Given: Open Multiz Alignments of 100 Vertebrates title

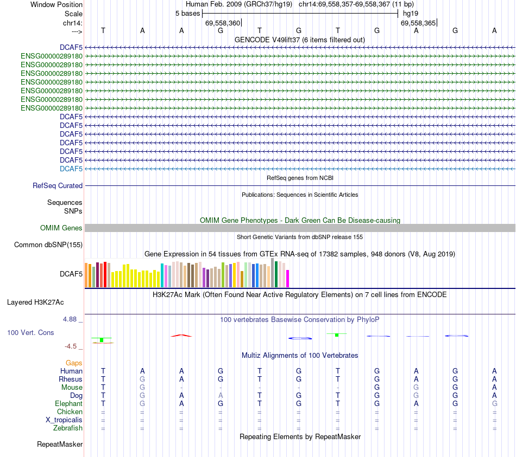Looking at the screenshot, I should pos(300,356).
